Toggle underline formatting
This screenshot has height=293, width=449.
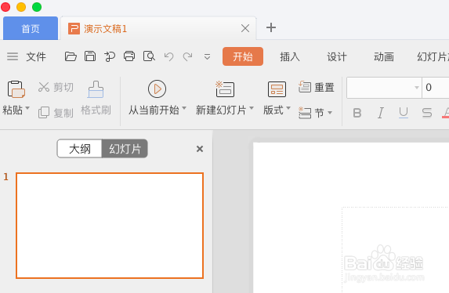coord(404,113)
